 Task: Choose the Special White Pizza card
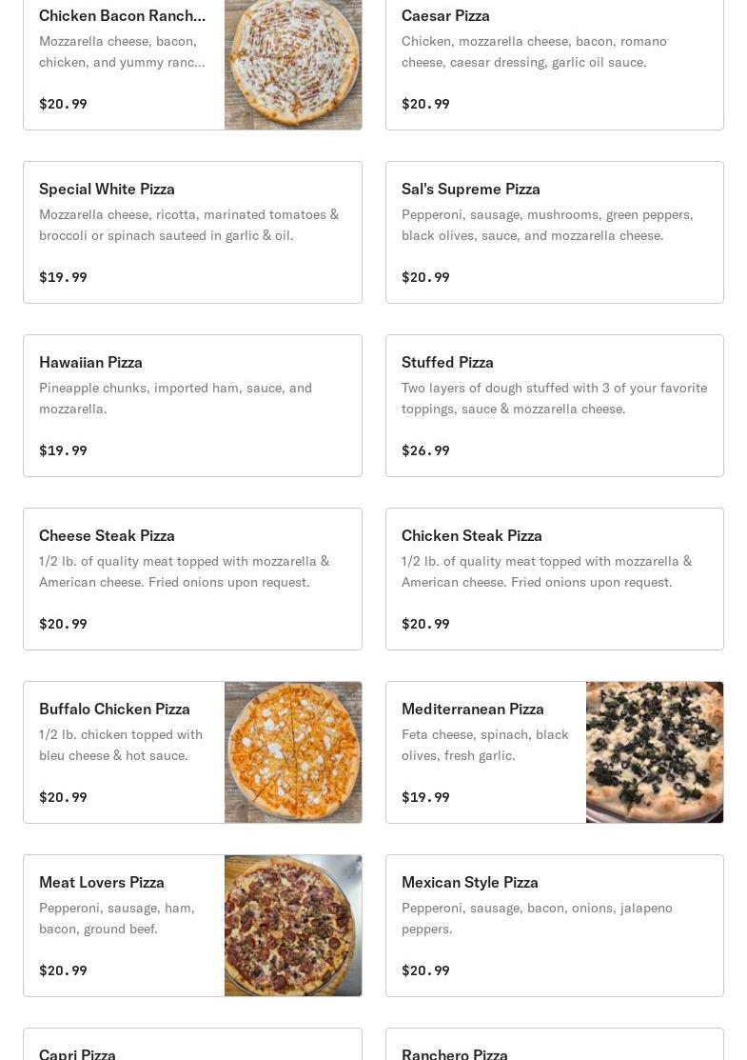pyautogui.click(x=192, y=232)
